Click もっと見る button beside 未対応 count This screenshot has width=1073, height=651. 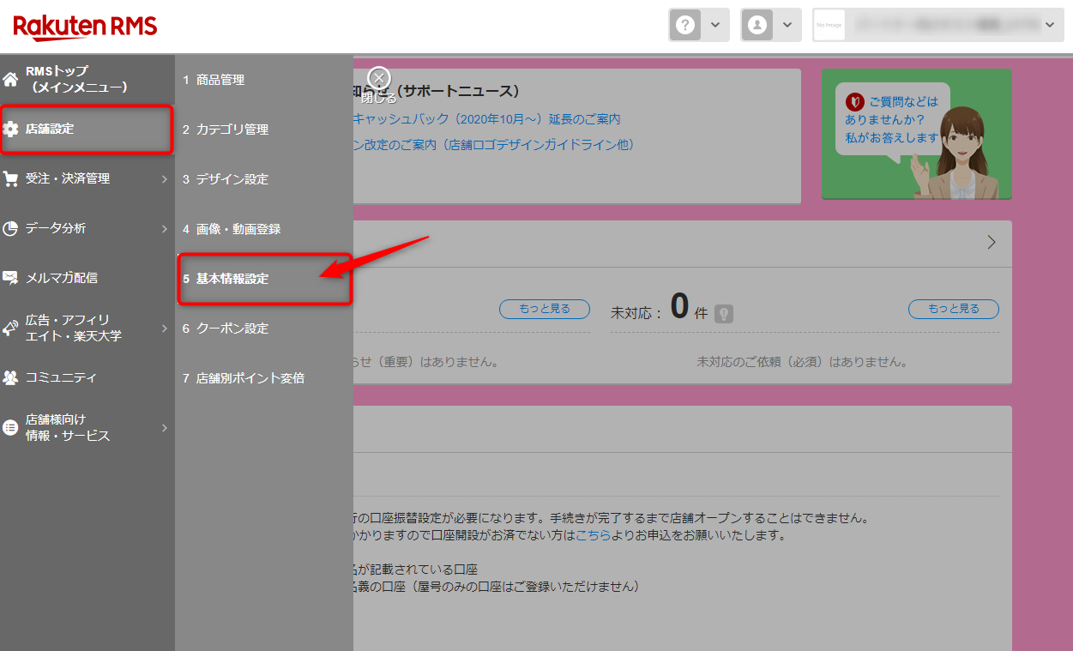(953, 309)
